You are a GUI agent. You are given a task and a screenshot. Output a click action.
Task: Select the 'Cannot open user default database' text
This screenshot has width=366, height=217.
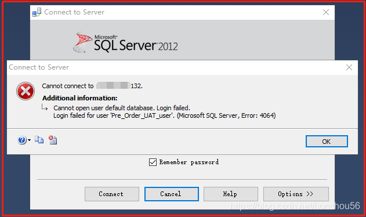[x=122, y=108]
